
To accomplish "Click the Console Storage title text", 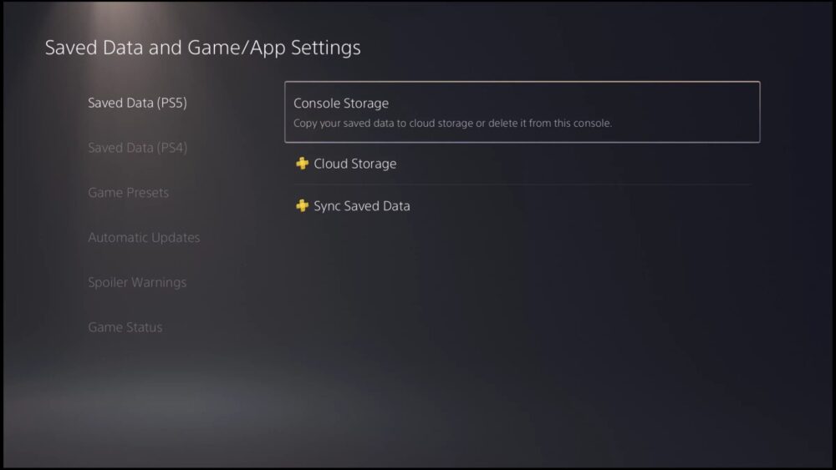I will [341, 104].
